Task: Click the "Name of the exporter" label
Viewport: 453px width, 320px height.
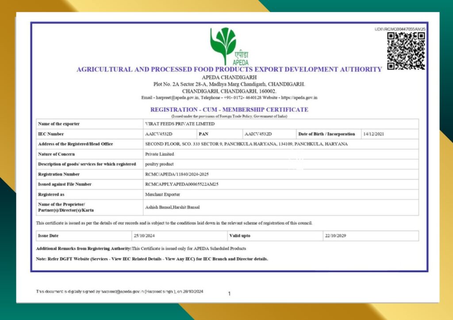Action: [x=59, y=124]
